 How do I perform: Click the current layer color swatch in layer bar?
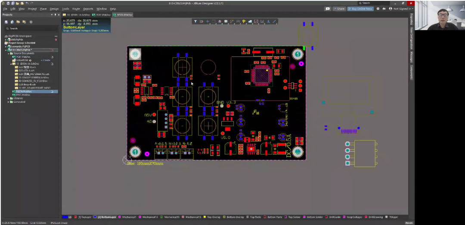65,217
